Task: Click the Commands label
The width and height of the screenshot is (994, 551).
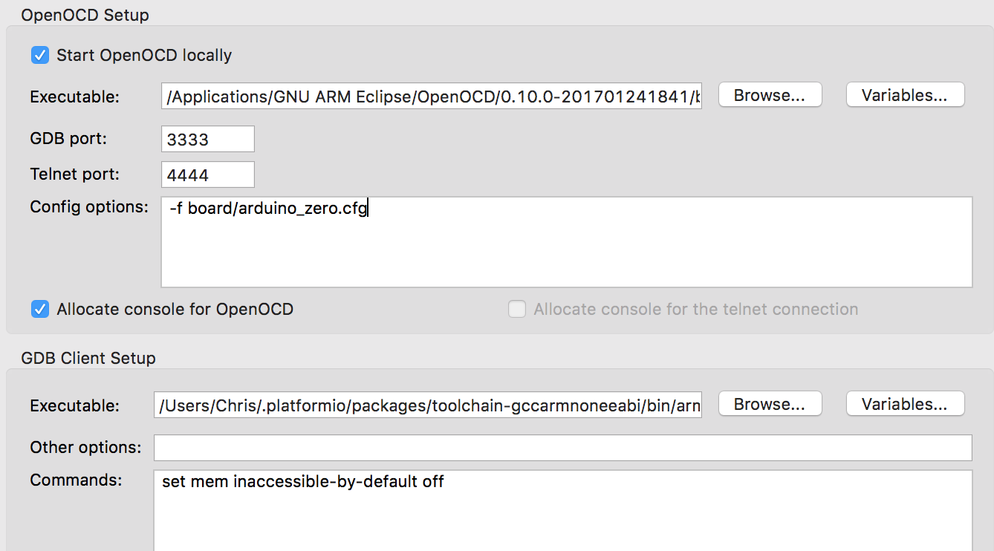Action: point(76,480)
